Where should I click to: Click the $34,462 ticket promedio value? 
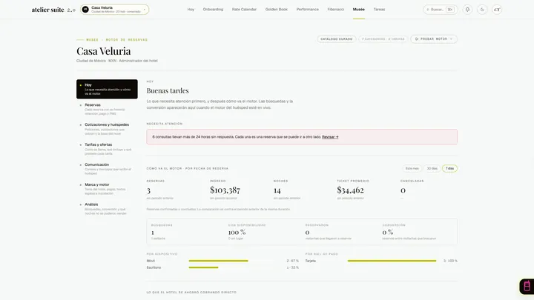[x=350, y=190]
